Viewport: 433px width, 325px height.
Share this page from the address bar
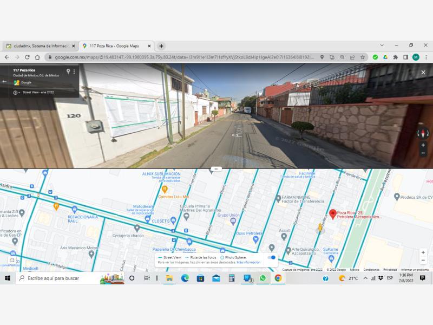tap(352, 57)
